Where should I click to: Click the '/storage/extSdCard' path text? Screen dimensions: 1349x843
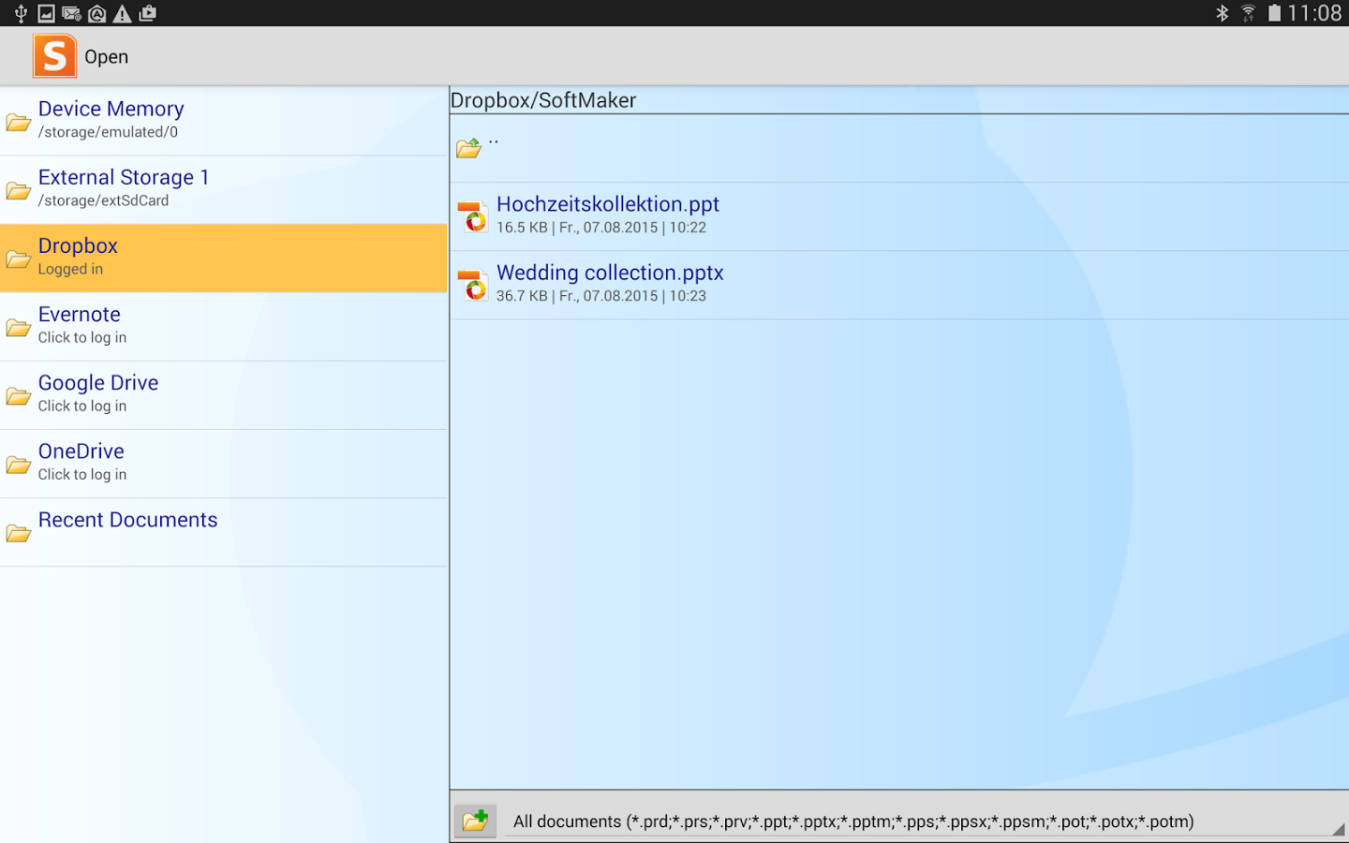103,200
